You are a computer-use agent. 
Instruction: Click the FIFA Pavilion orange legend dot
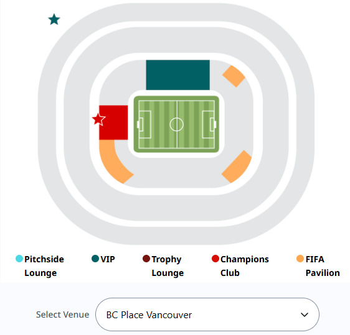click(x=300, y=259)
